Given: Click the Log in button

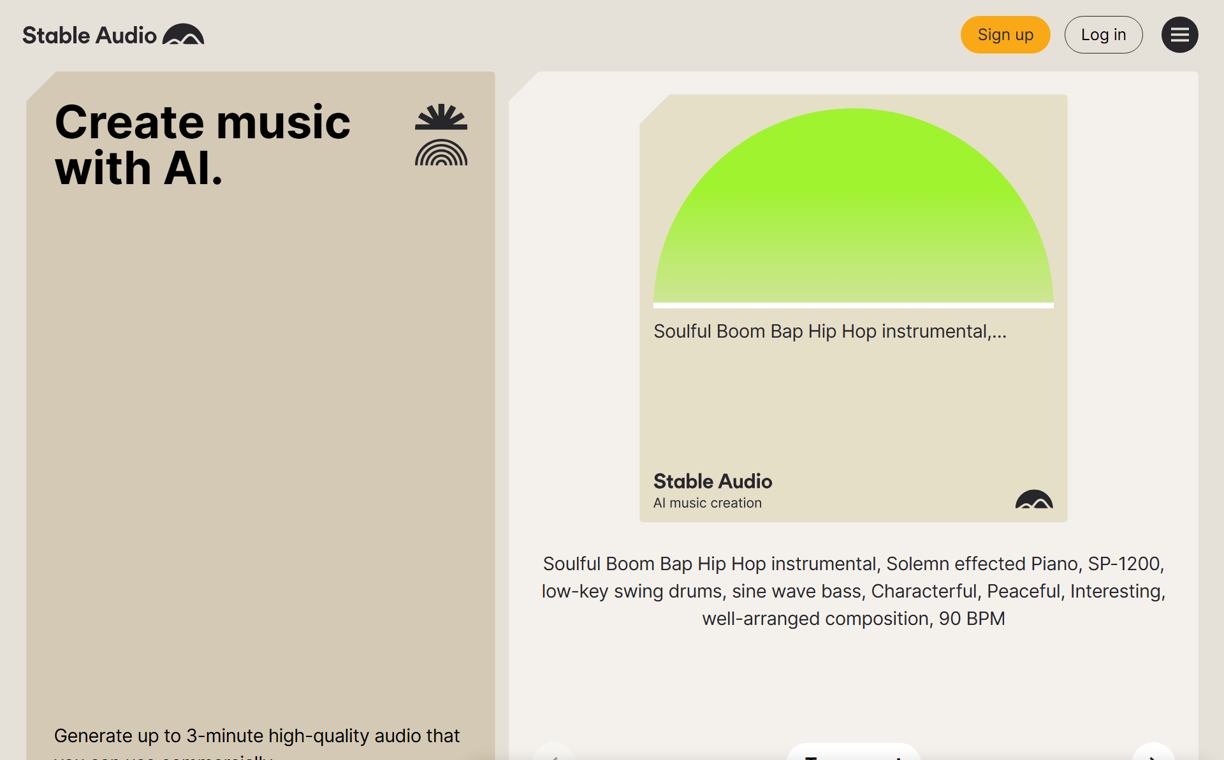Looking at the screenshot, I should pyautogui.click(x=1104, y=34).
